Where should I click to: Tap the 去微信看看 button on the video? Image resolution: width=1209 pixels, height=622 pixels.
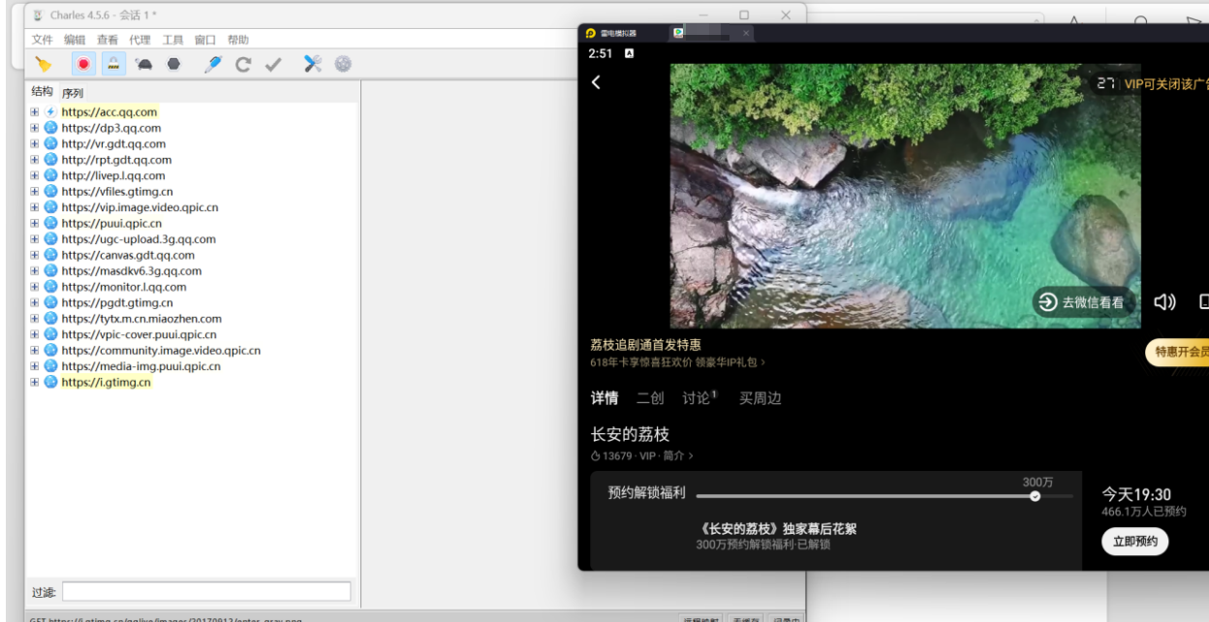tap(1083, 302)
